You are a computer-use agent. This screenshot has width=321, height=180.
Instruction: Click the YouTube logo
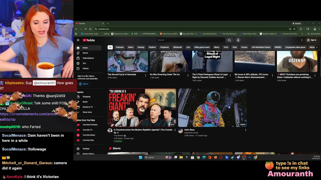click(x=89, y=40)
